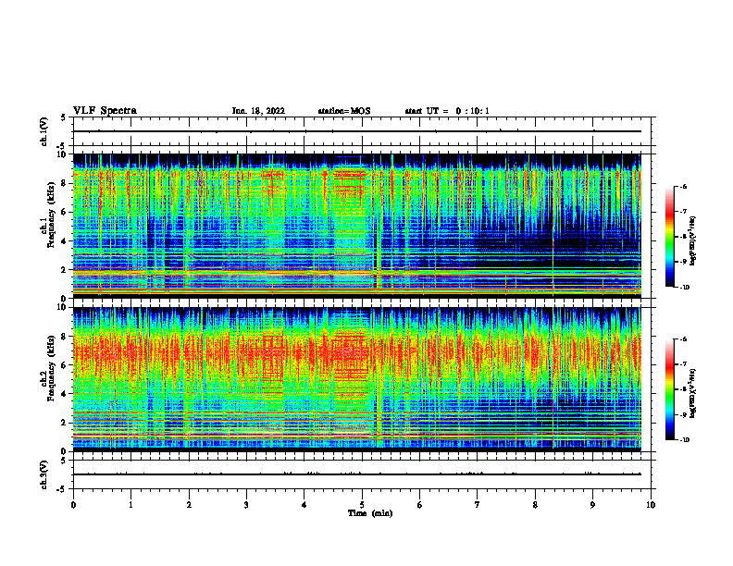Image resolution: width=733 pixels, height=566 pixels.
Task: Click the "Time (min)" axis label
Action: click(370, 513)
